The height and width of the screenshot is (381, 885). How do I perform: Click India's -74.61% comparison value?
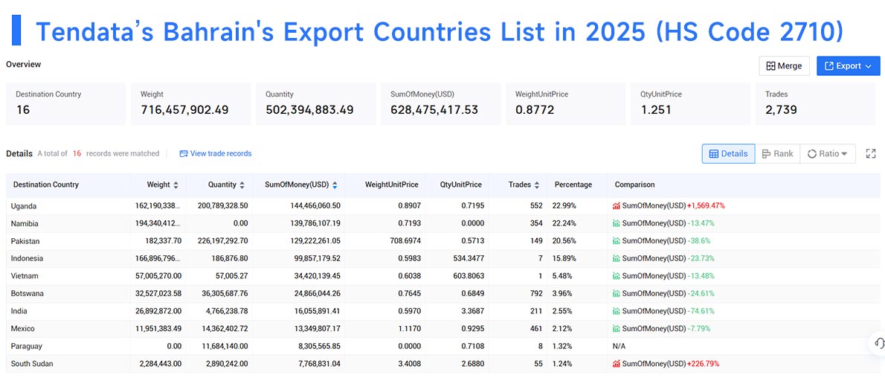click(x=701, y=311)
